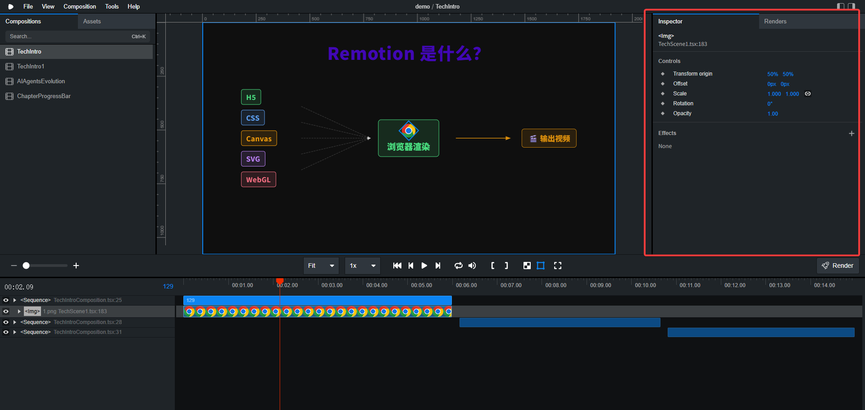Image resolution: width=865 pixels, height=410 pixels.
Task: Click TechScene1.tsx:183 source link
Action: coord(683,44)
